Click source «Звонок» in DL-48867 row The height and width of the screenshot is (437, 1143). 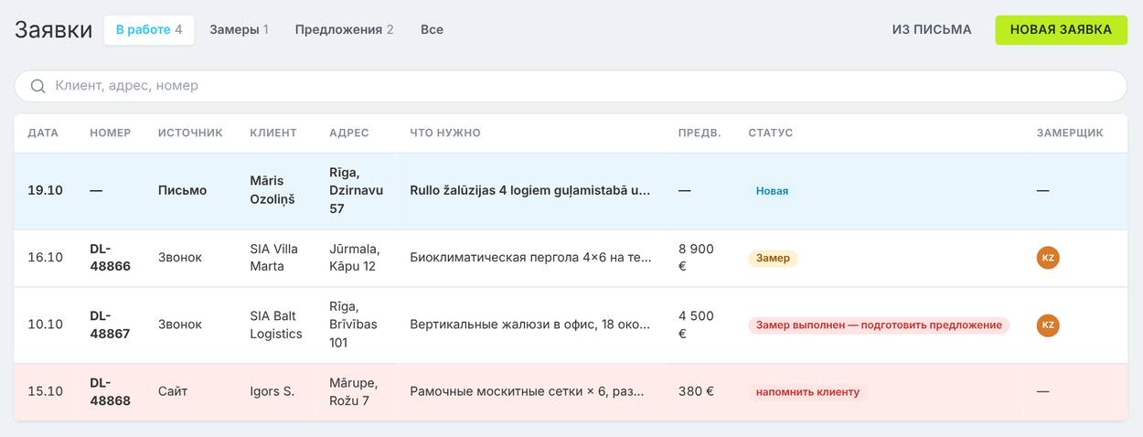click(180, 325)
